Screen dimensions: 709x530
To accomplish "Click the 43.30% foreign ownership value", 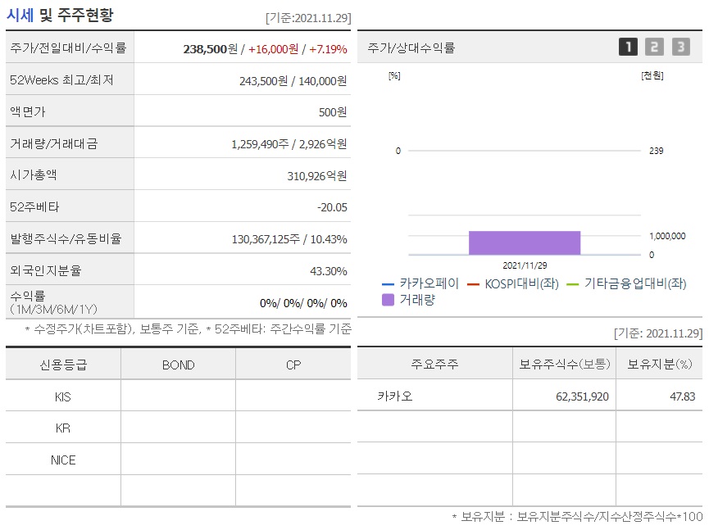I will [329, 271].
